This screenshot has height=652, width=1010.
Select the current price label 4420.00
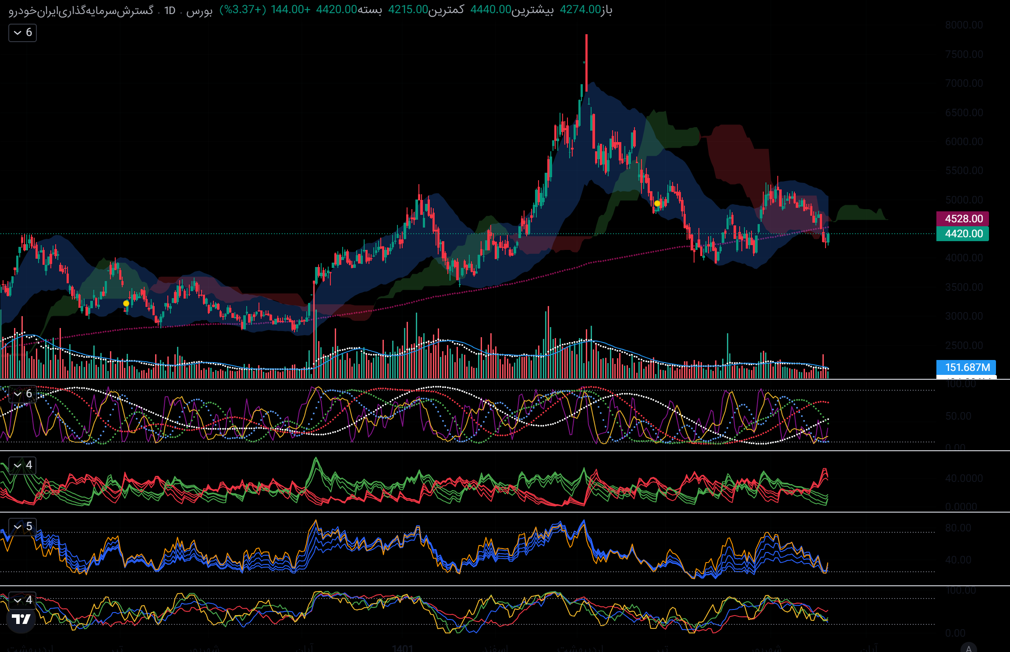pos(963,234)
